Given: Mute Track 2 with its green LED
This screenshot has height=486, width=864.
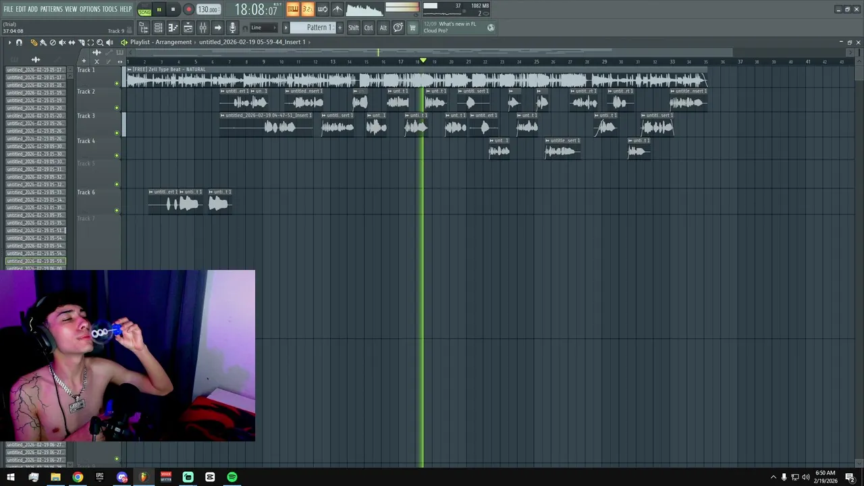Looking at the screenshot, I should click(117, 108).
